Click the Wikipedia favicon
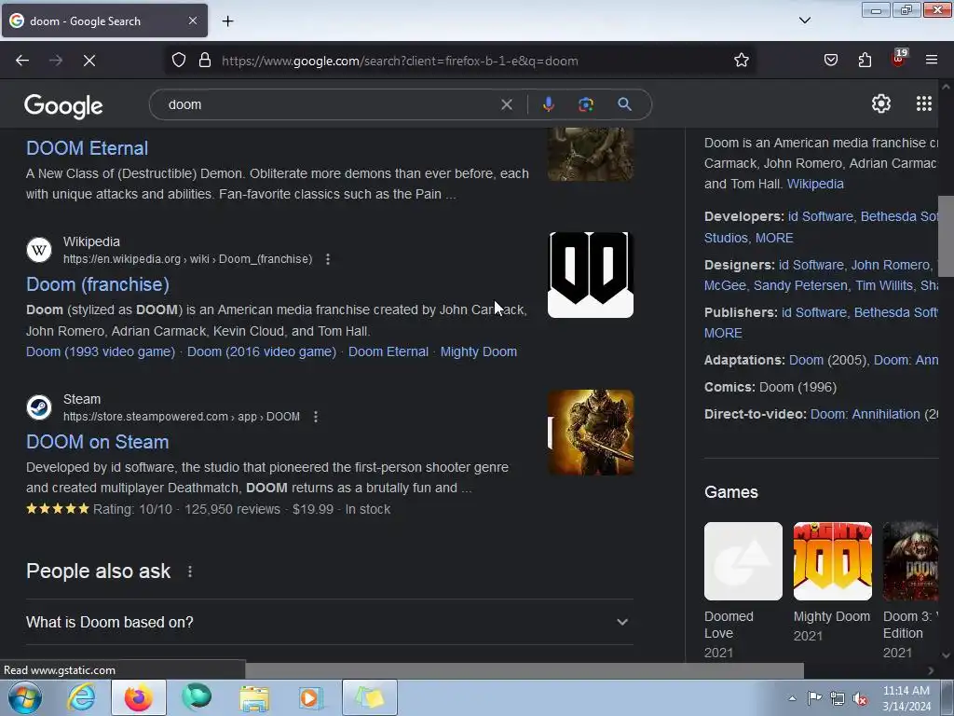Image resolution: width=954 pixels, height=716 pixels. [39, 250]
